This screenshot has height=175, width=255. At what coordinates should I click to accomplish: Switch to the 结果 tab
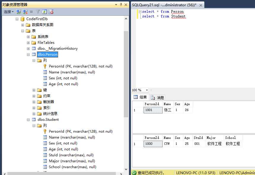click(x=140, y=97)
